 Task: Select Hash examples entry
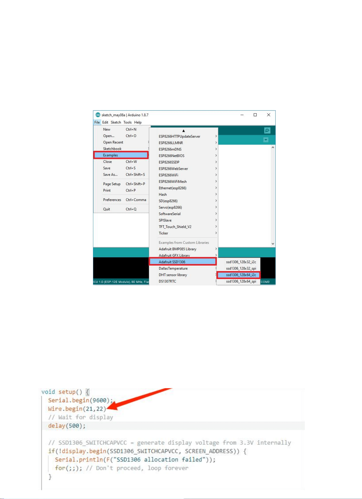click(x=184, y=195)
